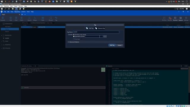The height and width of the screenshot is (107, 190).
Task: Open the Actions menu
Action: pos(23,12)
